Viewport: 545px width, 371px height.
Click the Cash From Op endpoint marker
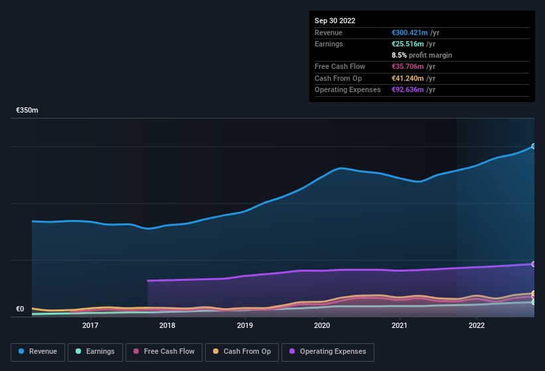(x=534, y=293)
